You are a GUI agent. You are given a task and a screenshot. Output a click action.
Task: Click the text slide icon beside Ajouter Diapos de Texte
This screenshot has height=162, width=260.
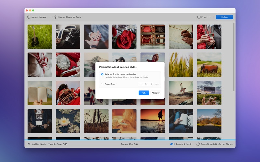point(55,17)
